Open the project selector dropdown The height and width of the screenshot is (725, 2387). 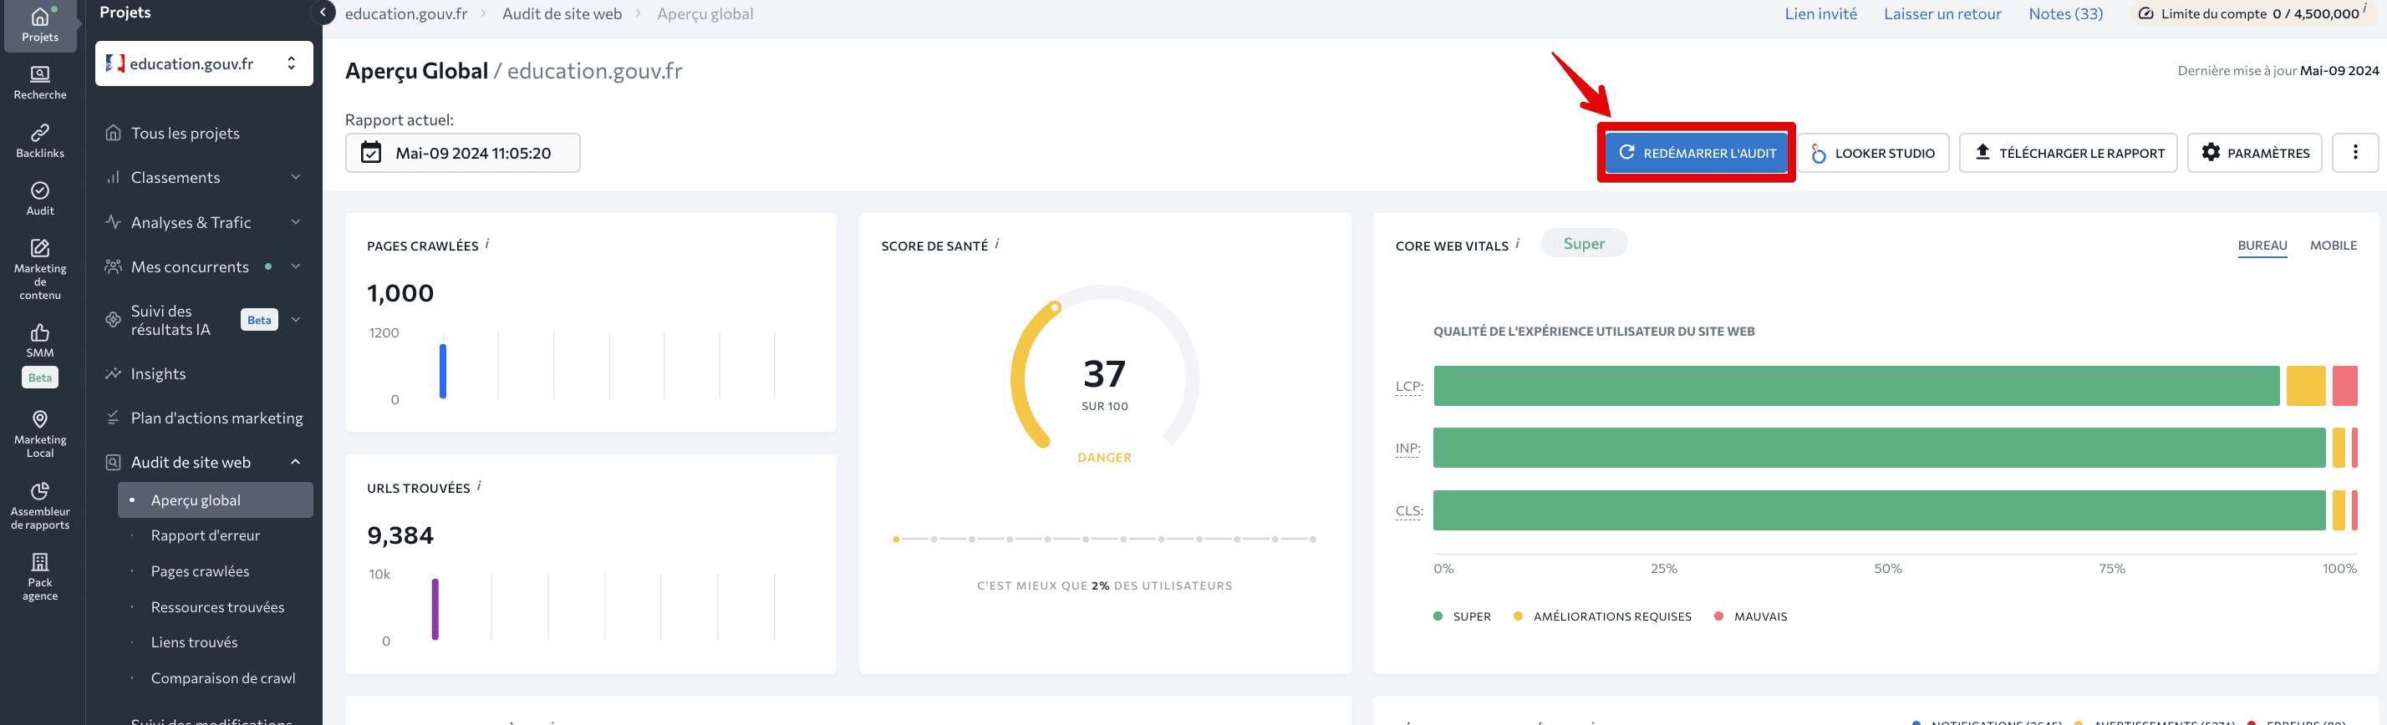(x=204, y=63)
